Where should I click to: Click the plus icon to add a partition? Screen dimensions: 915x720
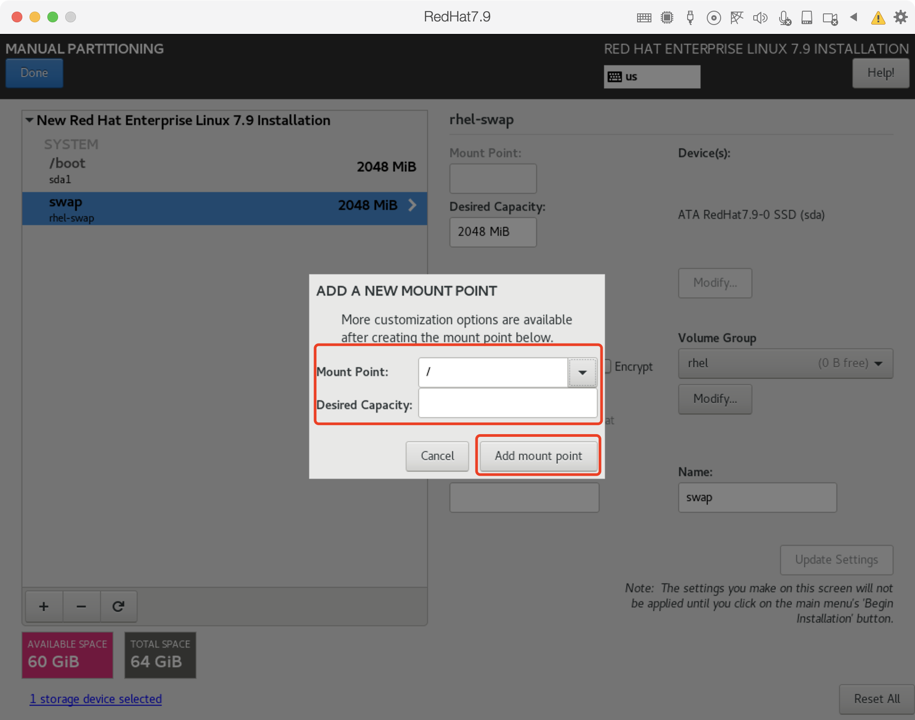(x=44, y=606)
